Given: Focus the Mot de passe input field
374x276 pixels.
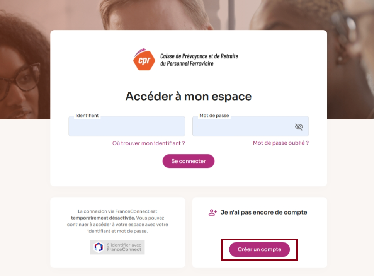Looking at the screenshot, I should pos(250,126).
